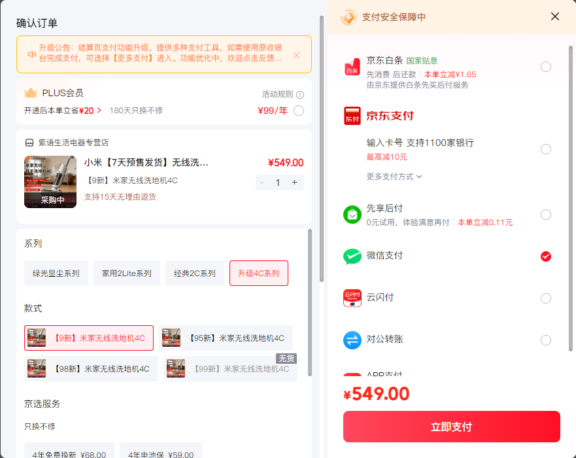Add 4年免费换新 ¥68.00 service
This screenshot has width=576, height=458.
pos(69,451)
